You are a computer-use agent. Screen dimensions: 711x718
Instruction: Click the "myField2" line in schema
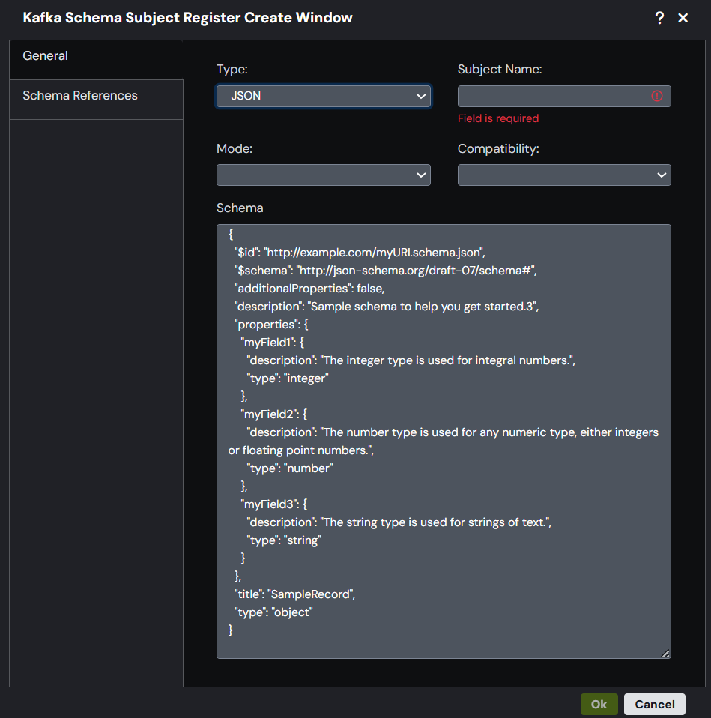tap(273, 414)
